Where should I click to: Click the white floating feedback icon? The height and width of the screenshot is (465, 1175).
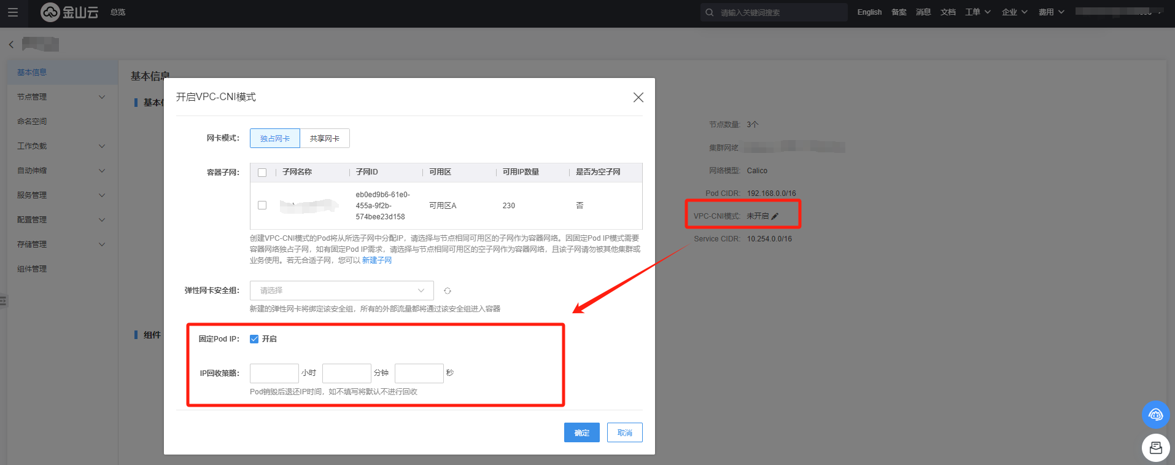click(x=1155, y=448)
